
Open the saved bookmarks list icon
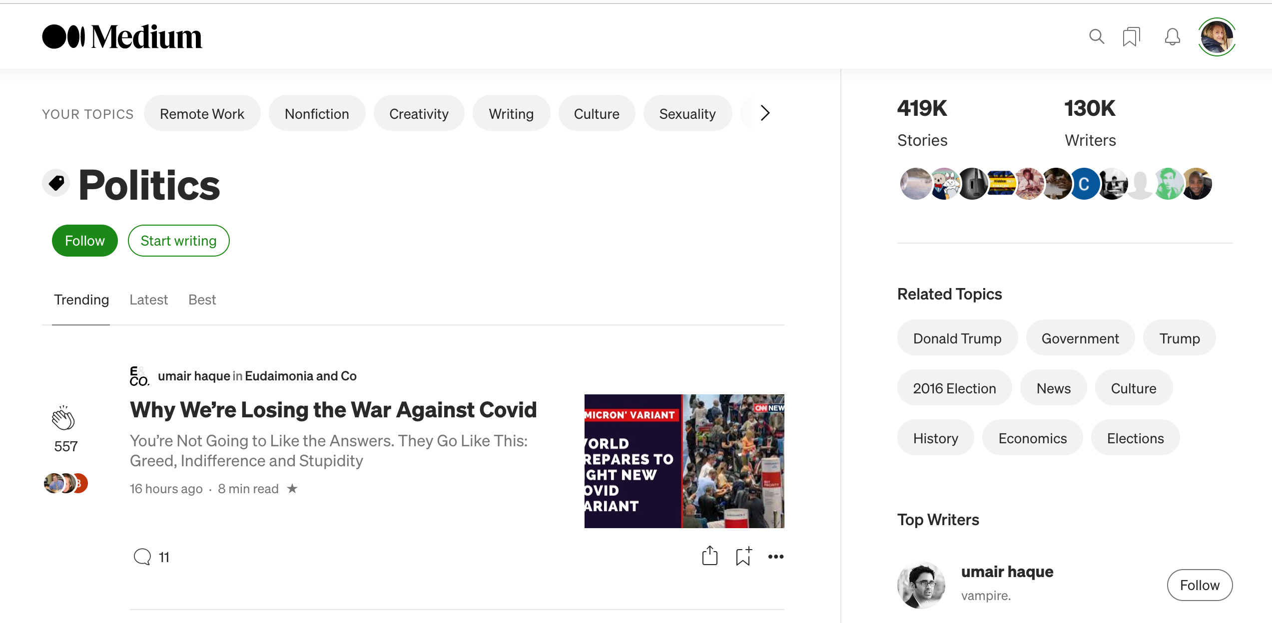tap(1131, 37)
